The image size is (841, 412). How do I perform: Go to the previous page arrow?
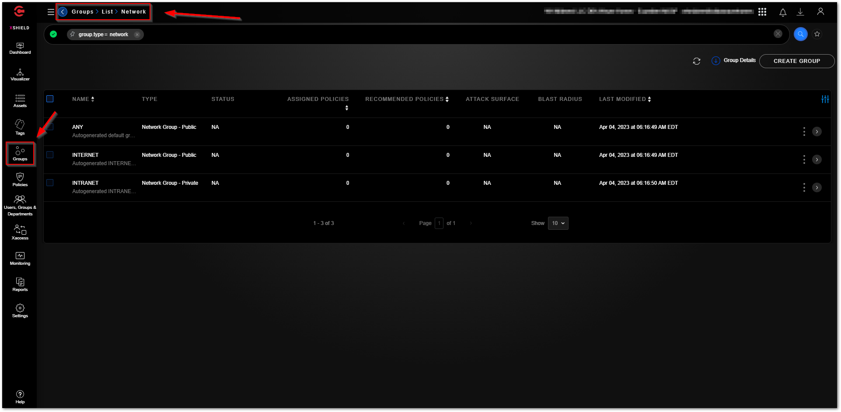click(x=404, y=223)
